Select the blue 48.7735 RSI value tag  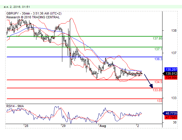tap(171, 113)
